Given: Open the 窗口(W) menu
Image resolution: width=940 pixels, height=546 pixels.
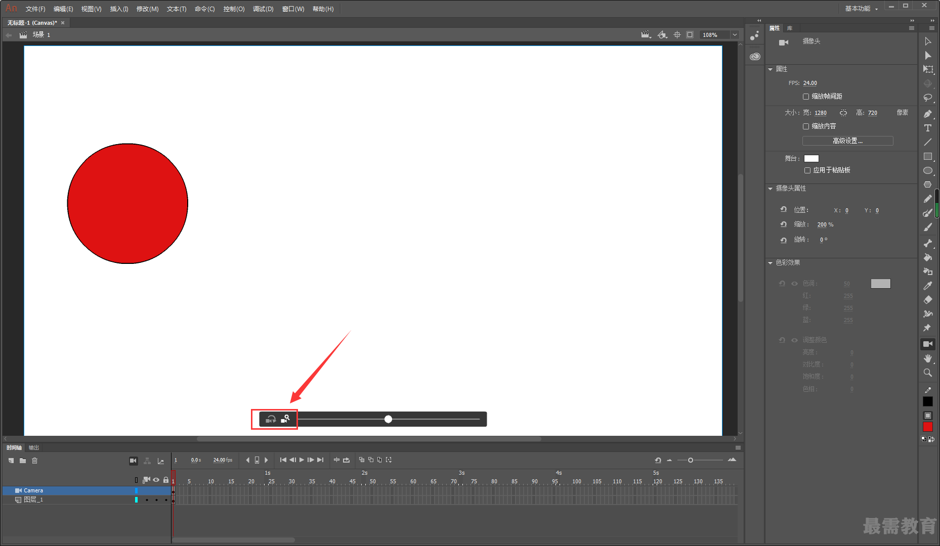Looking at the screenshot, I should [293, 9].
